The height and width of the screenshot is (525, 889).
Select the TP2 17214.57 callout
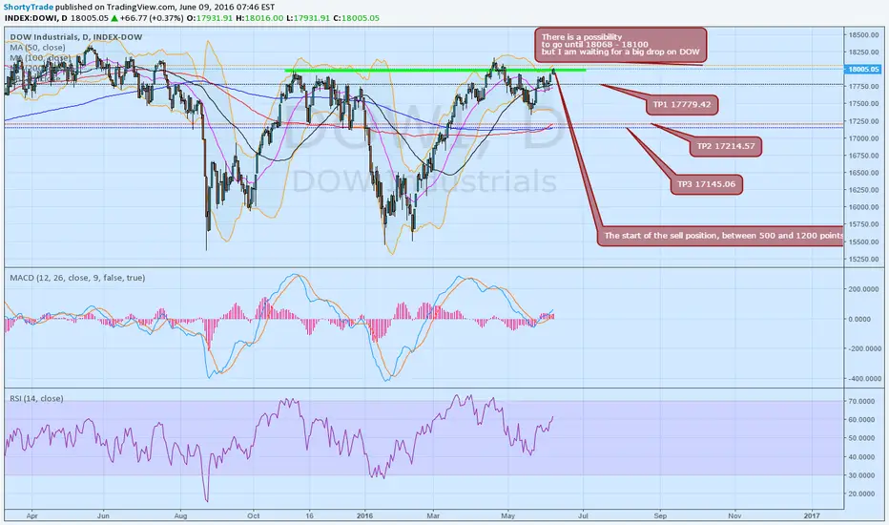coord(726,146)
